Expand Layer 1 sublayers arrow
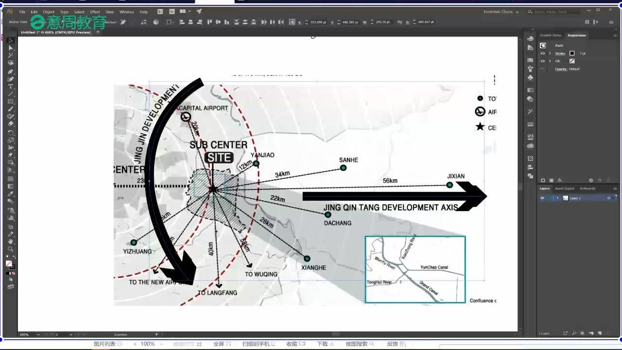 [557, 198]
